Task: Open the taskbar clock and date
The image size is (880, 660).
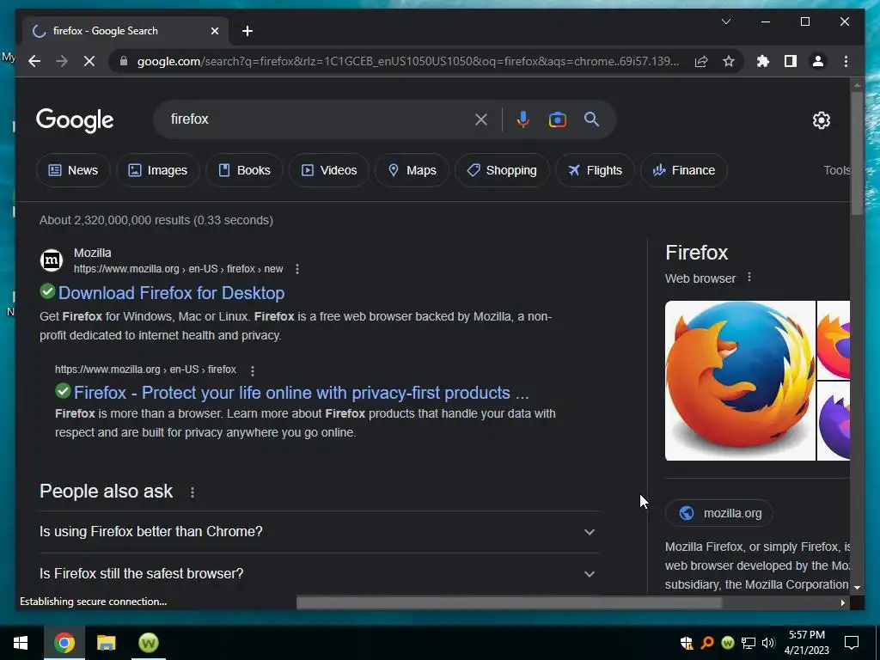Action: click(806, 643)
